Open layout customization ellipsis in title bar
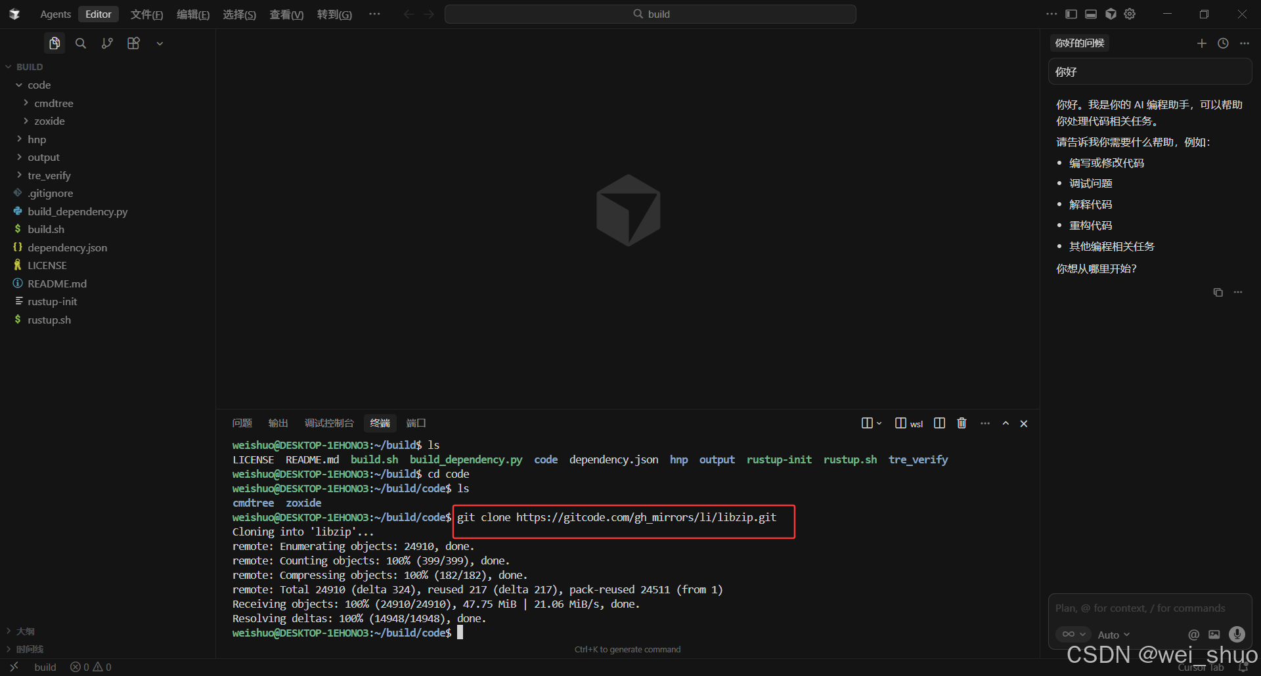The height and width of the screenshot is (676, 1261). tap(1051, 14)
